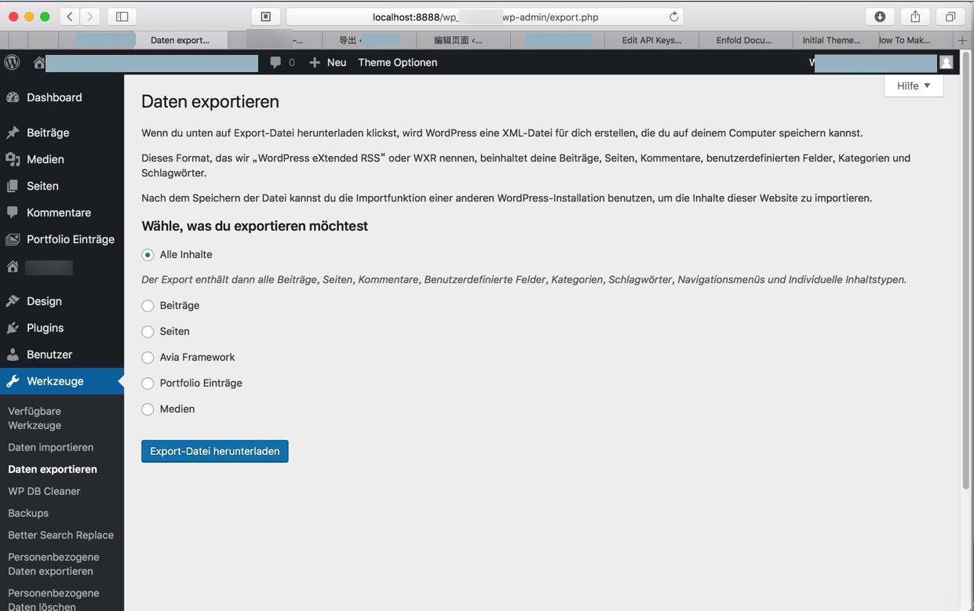The image size is (974, 611).
Task: Go back with Safari back arrow
Action: (x=69, y=16)
